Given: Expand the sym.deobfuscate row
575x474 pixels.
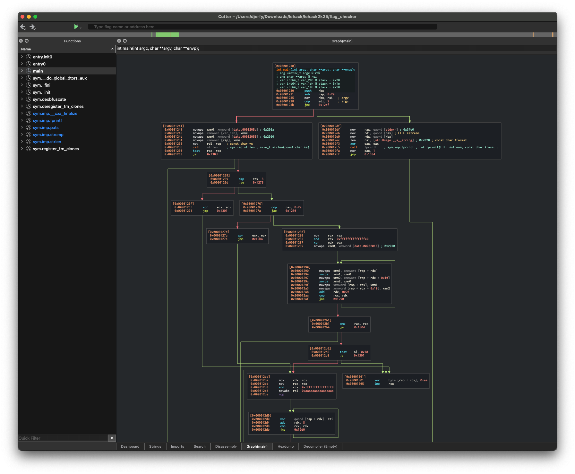Looking at the screenshot, I should point(22,99).
